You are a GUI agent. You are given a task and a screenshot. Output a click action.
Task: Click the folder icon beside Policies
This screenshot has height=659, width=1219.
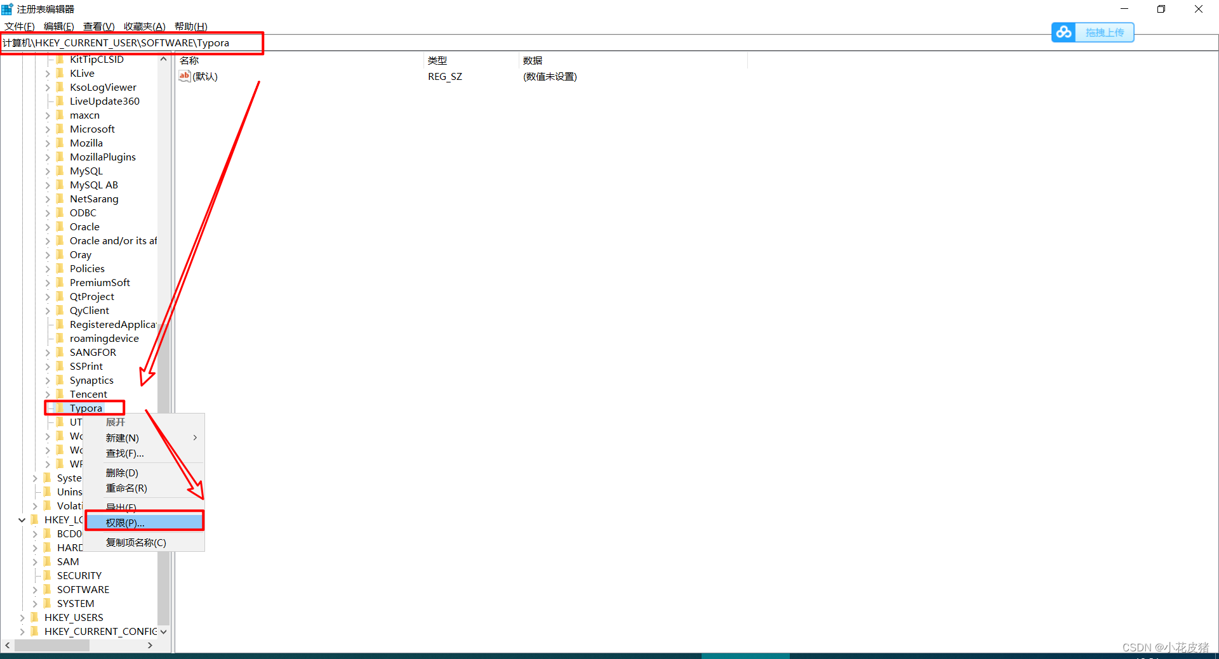point(60,268)
